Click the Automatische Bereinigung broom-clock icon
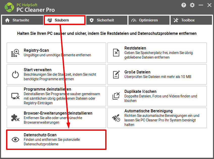Viewport: 214px width, 159px height. 116,118
